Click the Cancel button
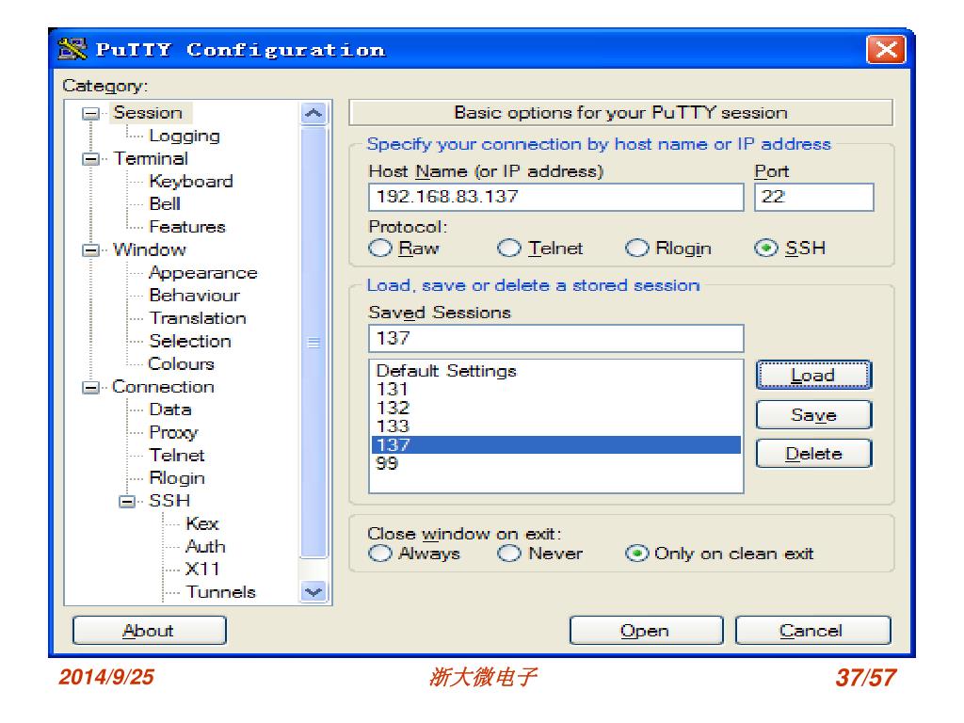964x723 pixels. tap(812, 630)
